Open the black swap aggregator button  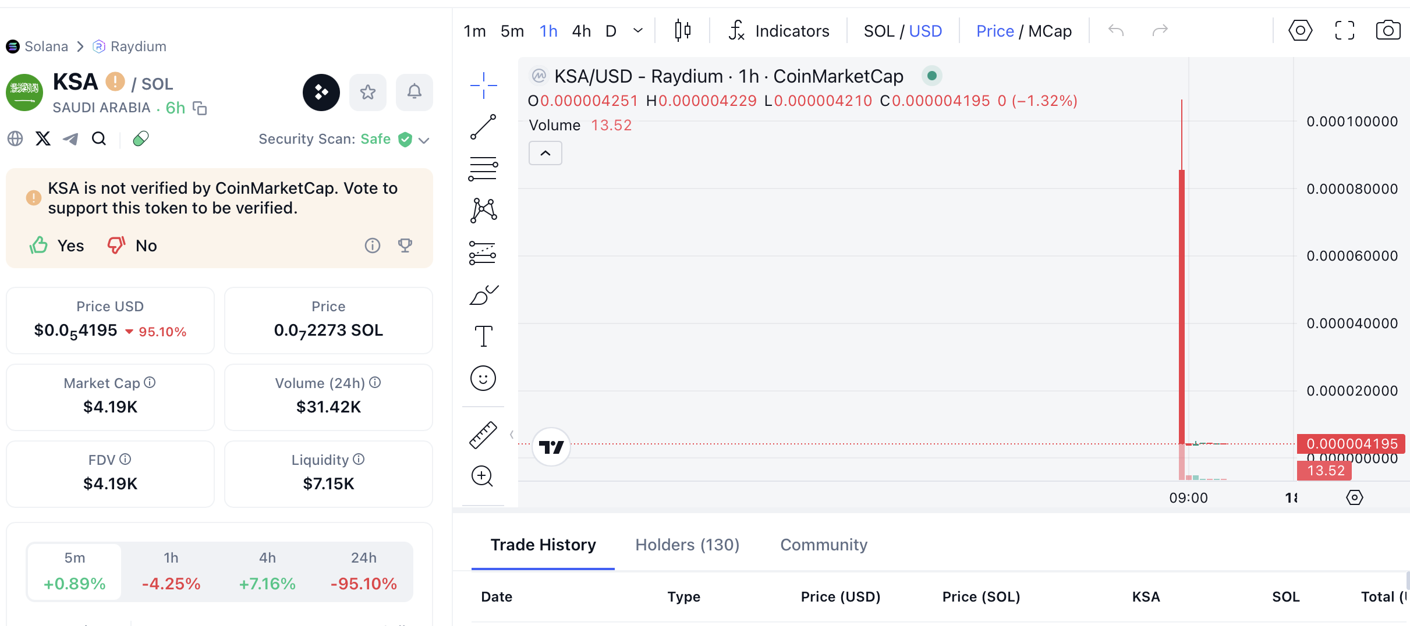coord(321,92)
